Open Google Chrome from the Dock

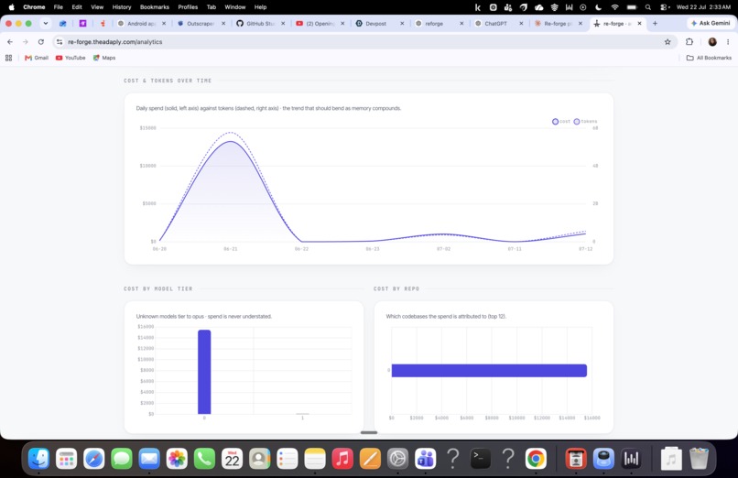pyautogui.click(x=536, y=458)
